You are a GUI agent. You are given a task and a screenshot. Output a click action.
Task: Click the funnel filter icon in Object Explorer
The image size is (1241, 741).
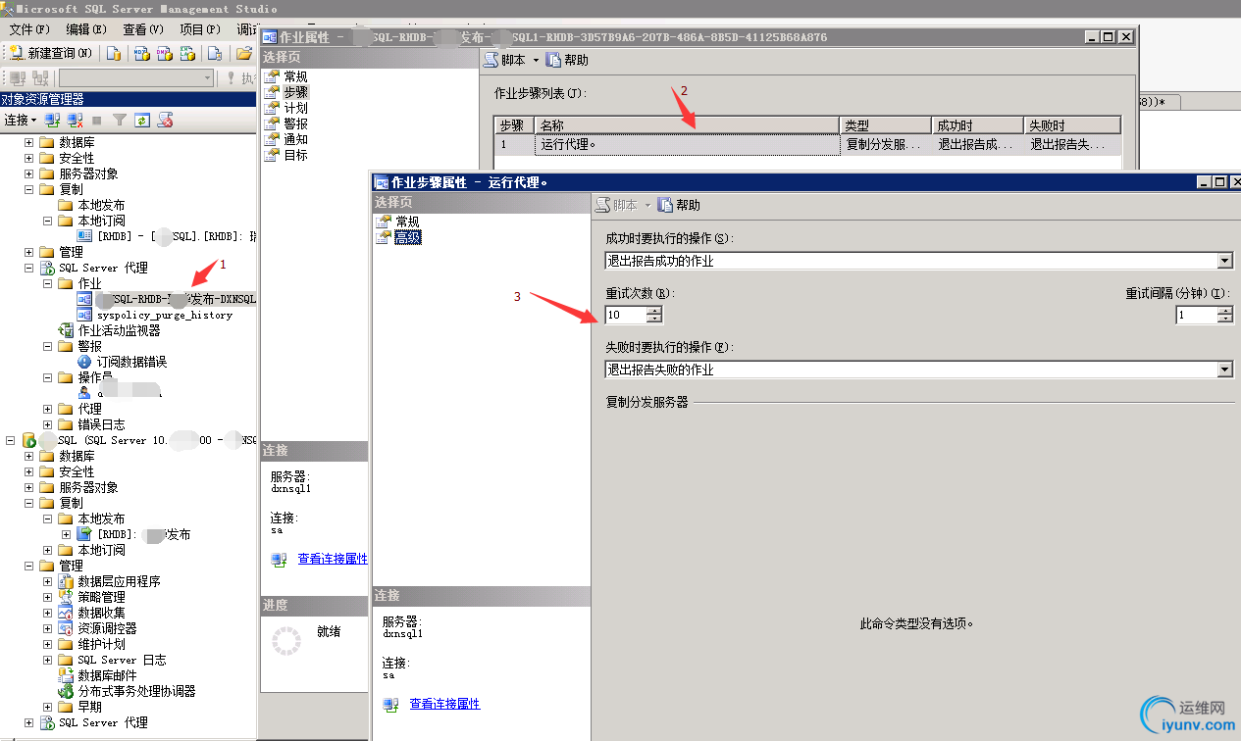pyautogui.click(x=119, y=120)
